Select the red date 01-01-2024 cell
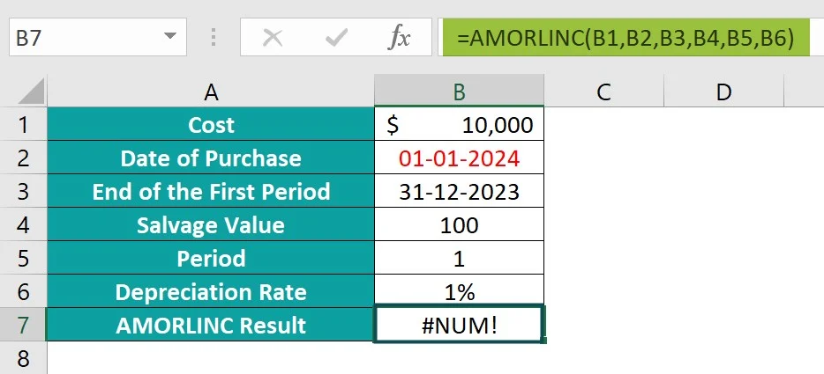Viewport: 824px width, 374px height. [460, 158]
